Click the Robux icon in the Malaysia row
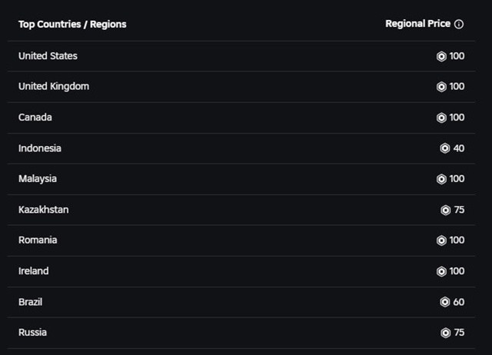This screenshot has width=492, height=355. click(441, 179)
